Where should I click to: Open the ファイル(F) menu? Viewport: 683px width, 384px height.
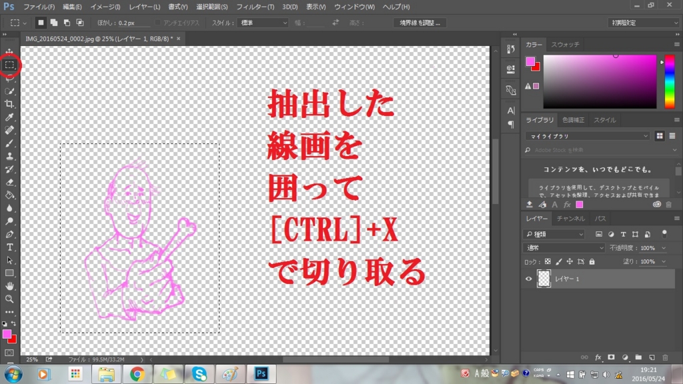(x=39, y=7)
